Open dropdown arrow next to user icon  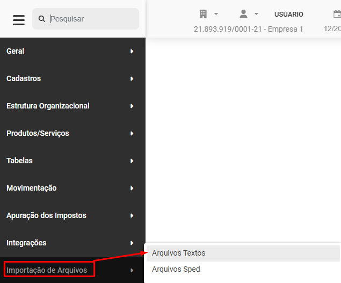(x=256, y=14)
